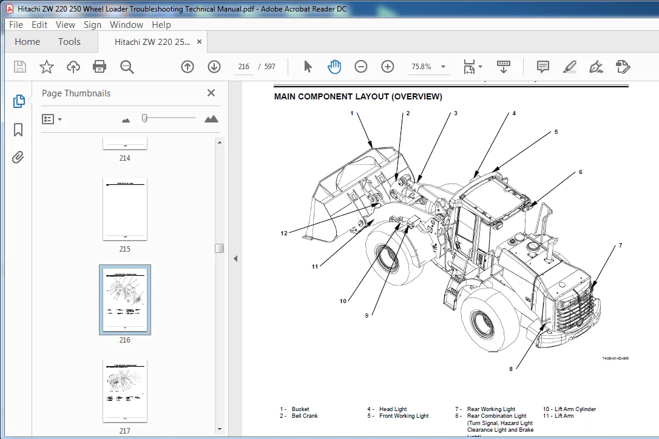659x439 pixels.
Task: Add a sticky note comment
Action: (x=542, y=67)
